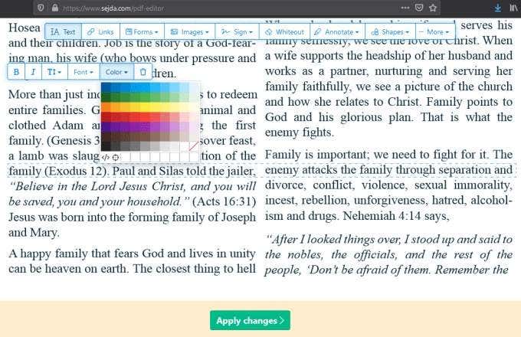Choose the Links tool

click(x=100, y=32)
